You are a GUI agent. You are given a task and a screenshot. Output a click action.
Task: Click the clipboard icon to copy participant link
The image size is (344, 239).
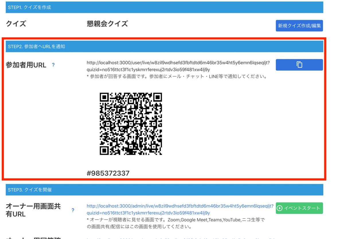(299, 65)
